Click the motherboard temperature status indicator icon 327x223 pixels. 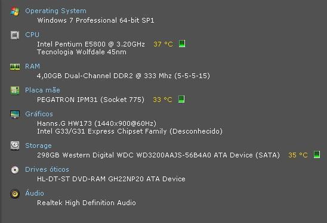(x=181, y=99)
